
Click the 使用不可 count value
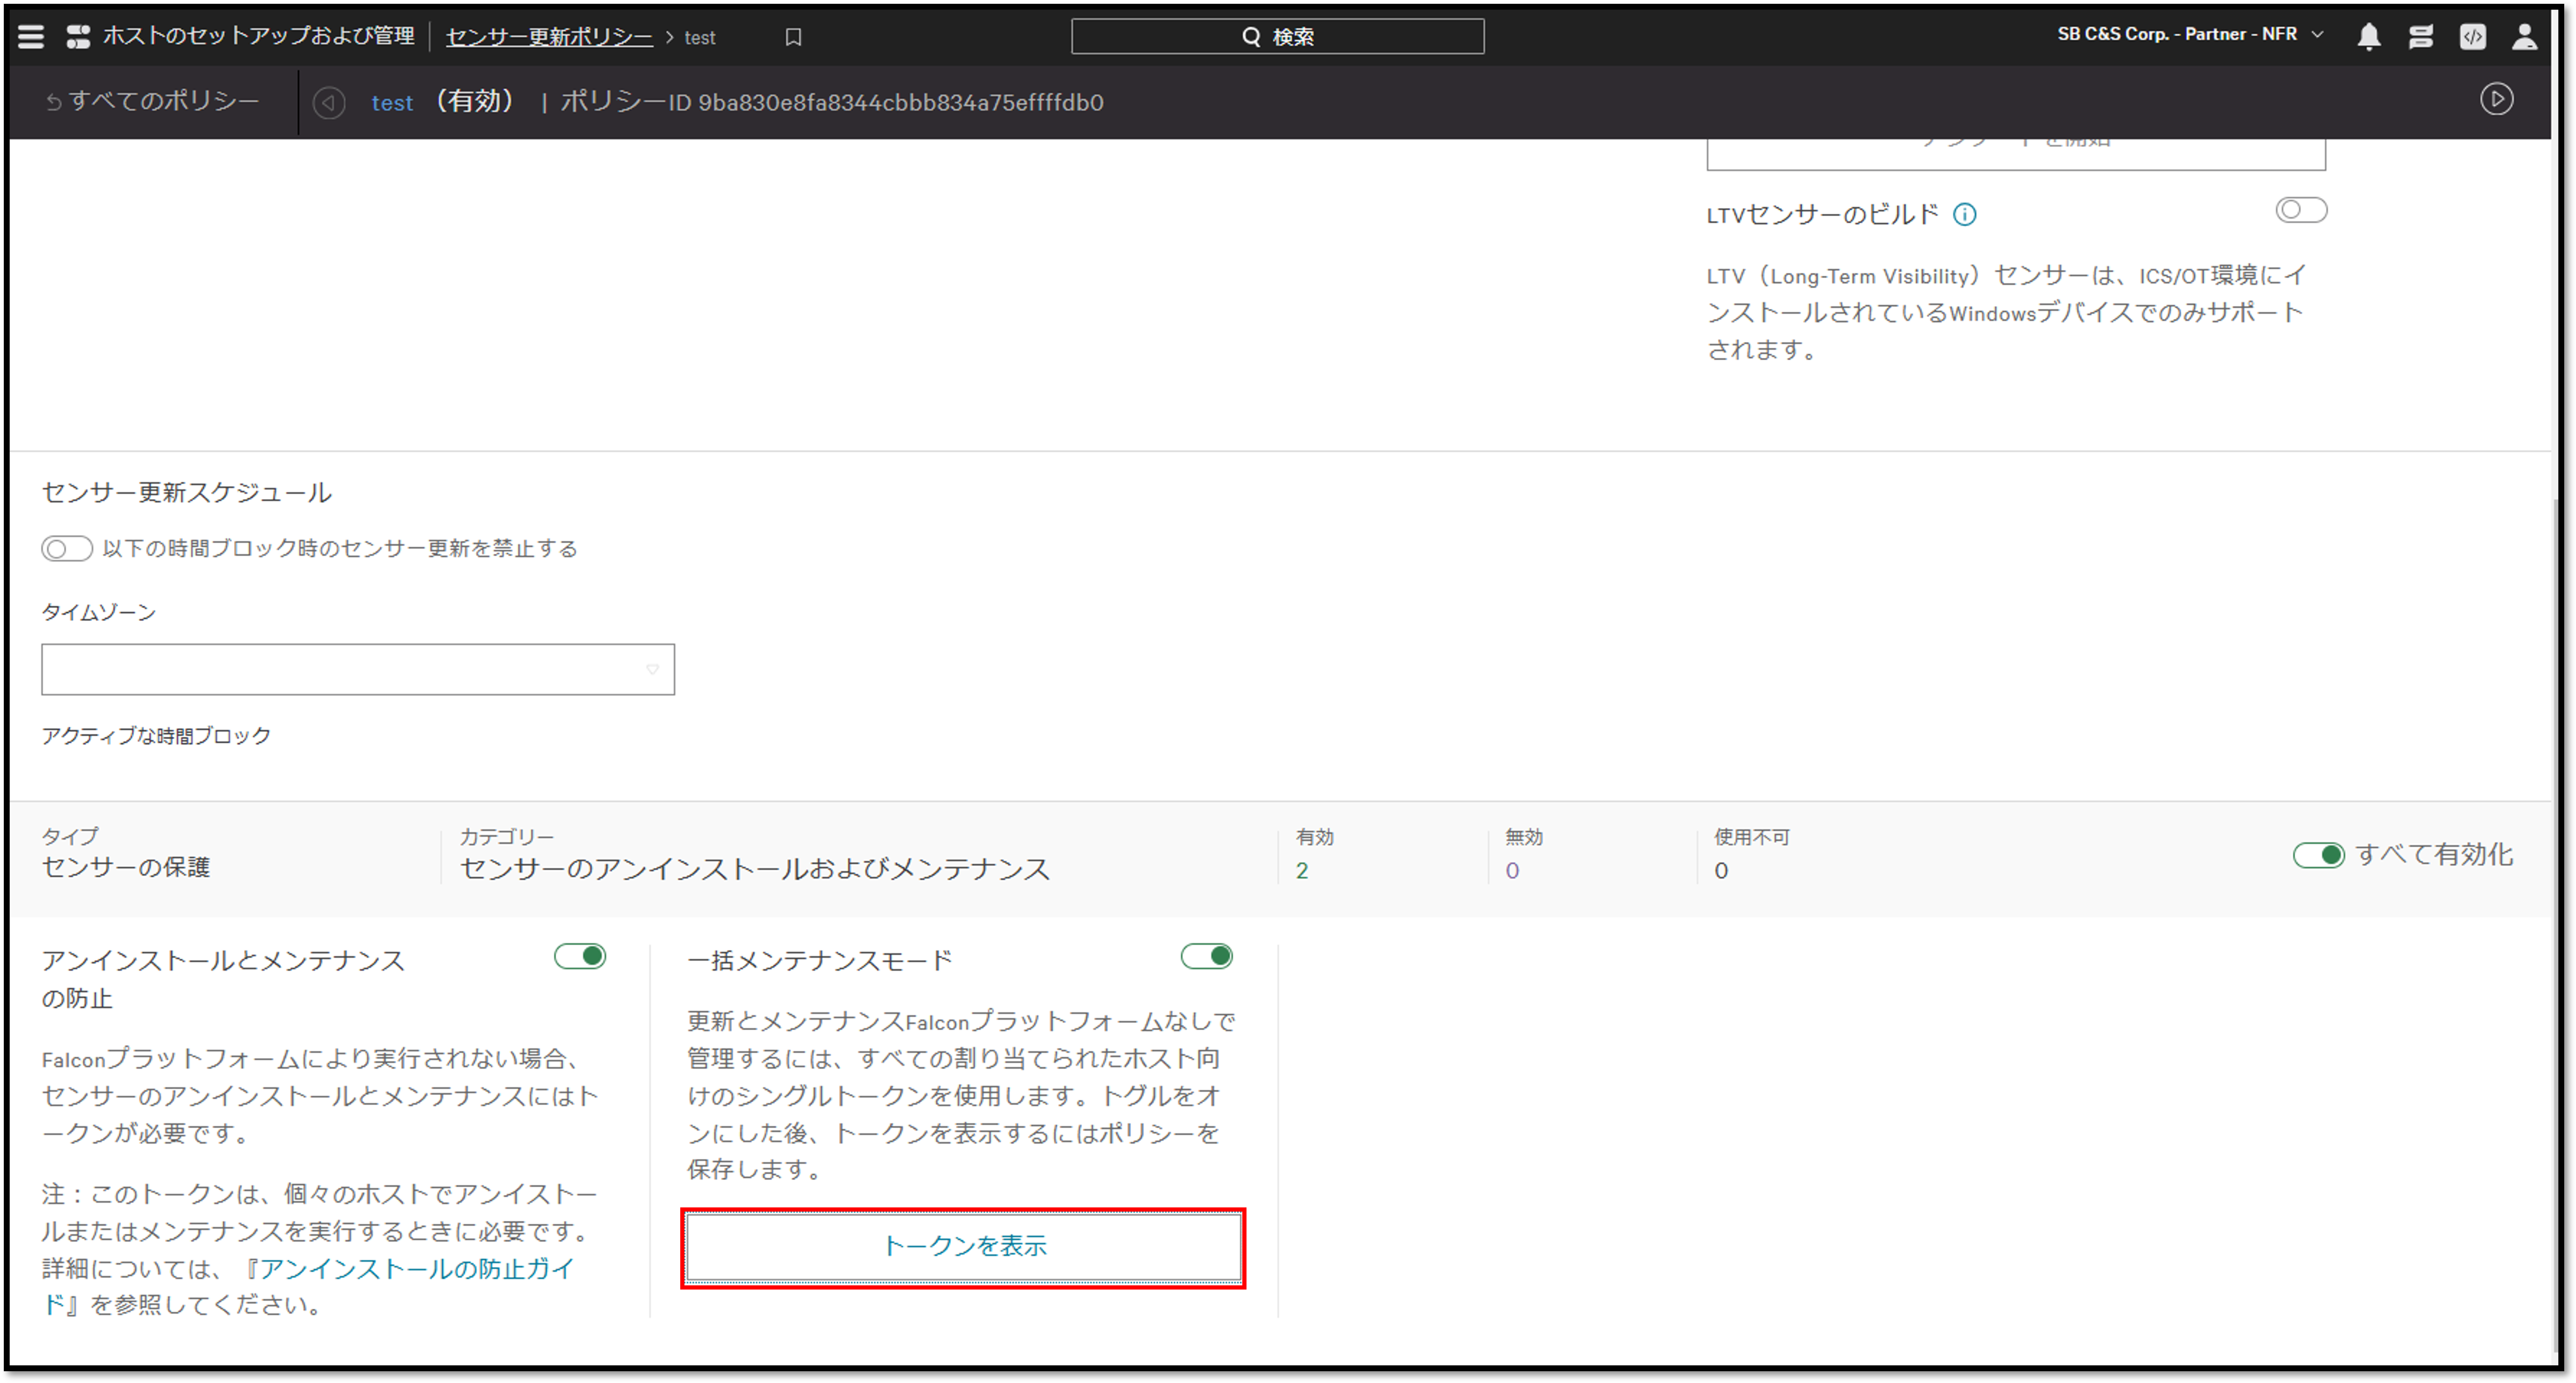pos(1720,870)
